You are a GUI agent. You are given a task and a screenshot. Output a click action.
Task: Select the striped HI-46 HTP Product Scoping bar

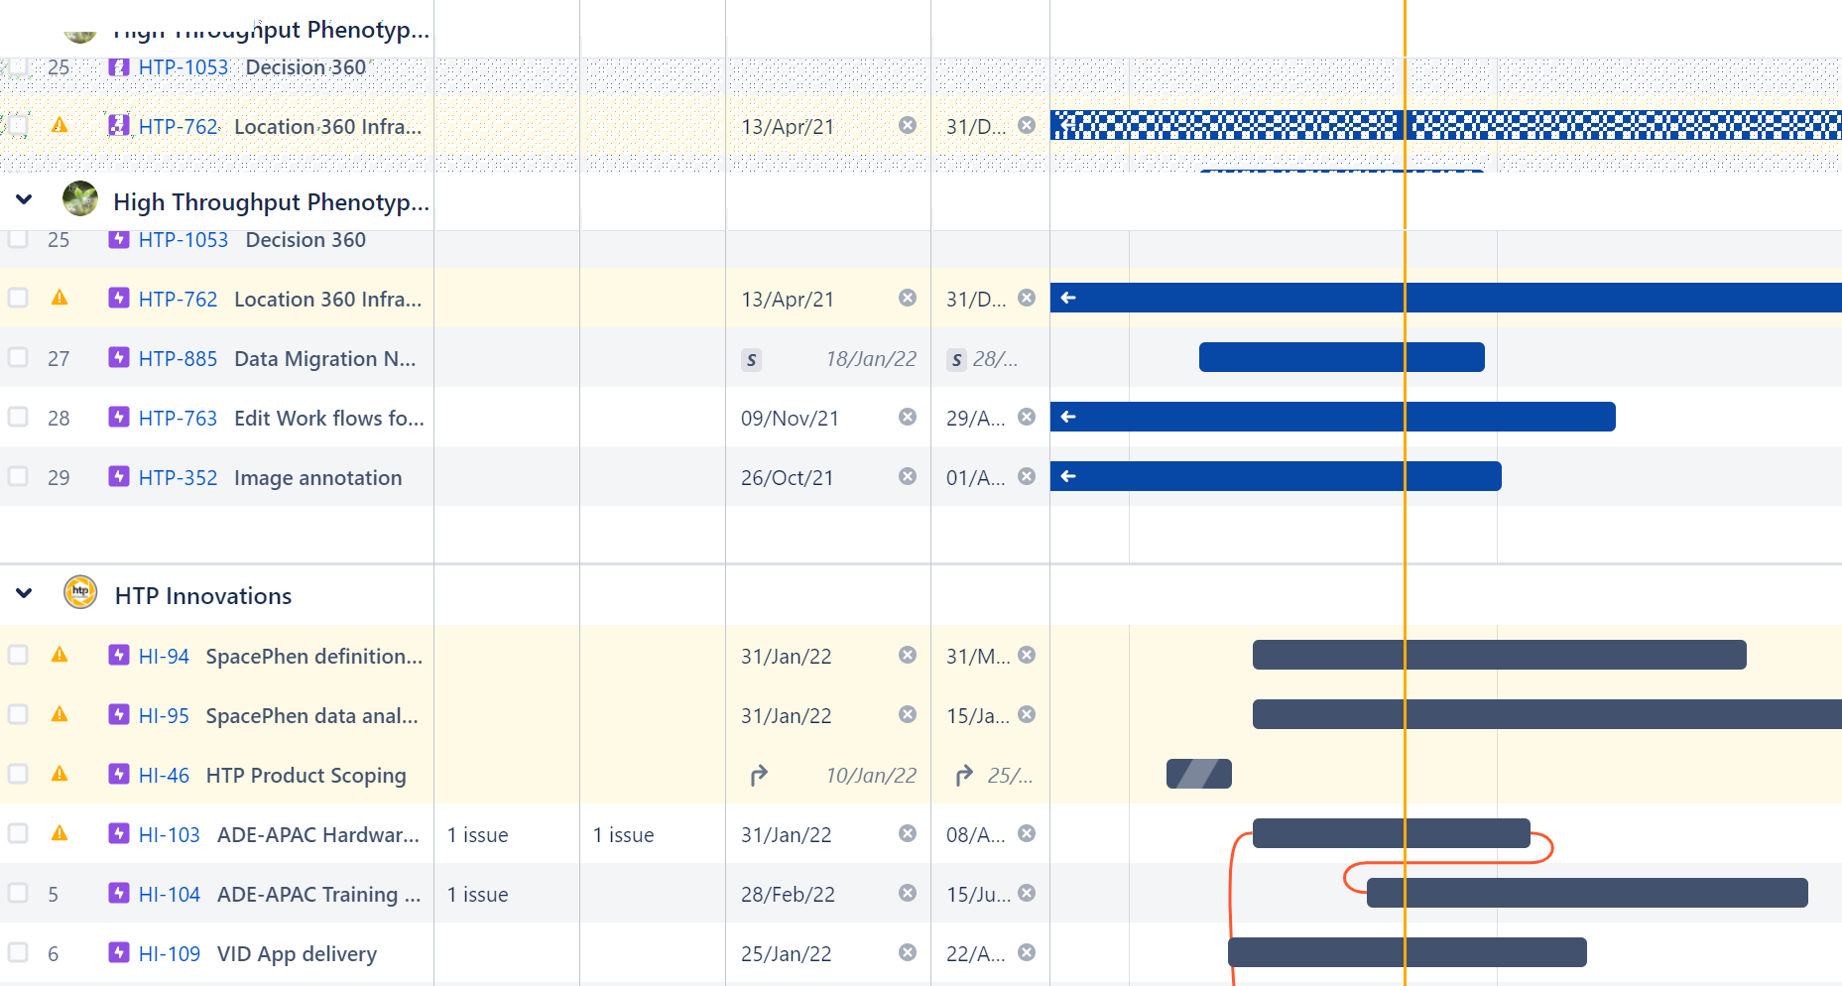click(x=1199, y=774)
